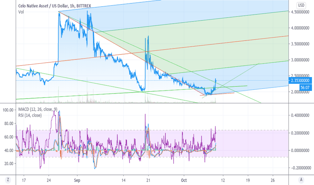Screen dimensions: 314x185
Task: Toggle auto scale with A button
Action: tap(301, 180)
